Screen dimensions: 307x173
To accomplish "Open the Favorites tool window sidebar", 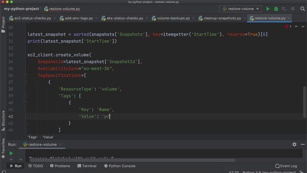I will coord(3,148).
